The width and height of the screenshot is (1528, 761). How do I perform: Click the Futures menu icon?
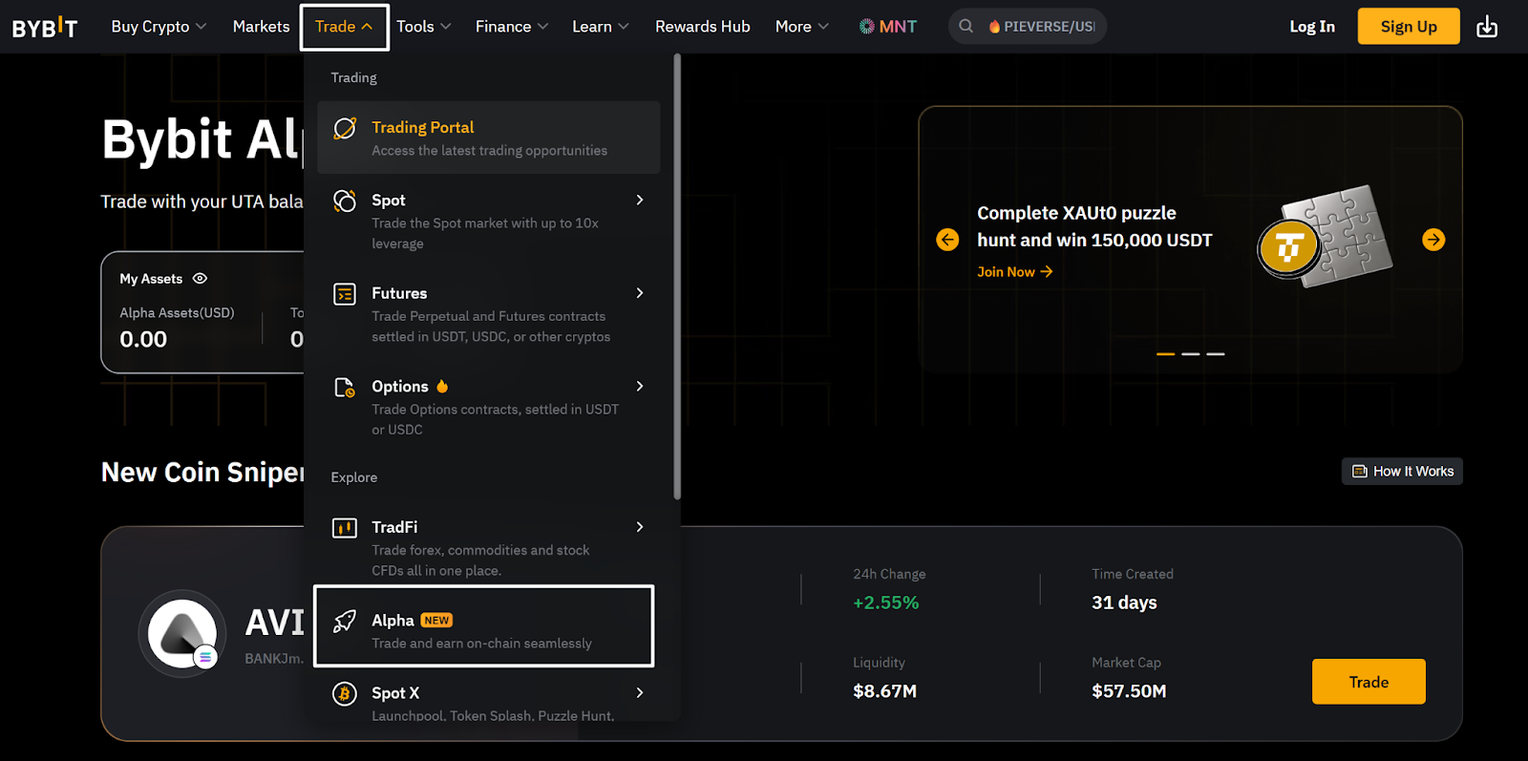tap(345, 294)
